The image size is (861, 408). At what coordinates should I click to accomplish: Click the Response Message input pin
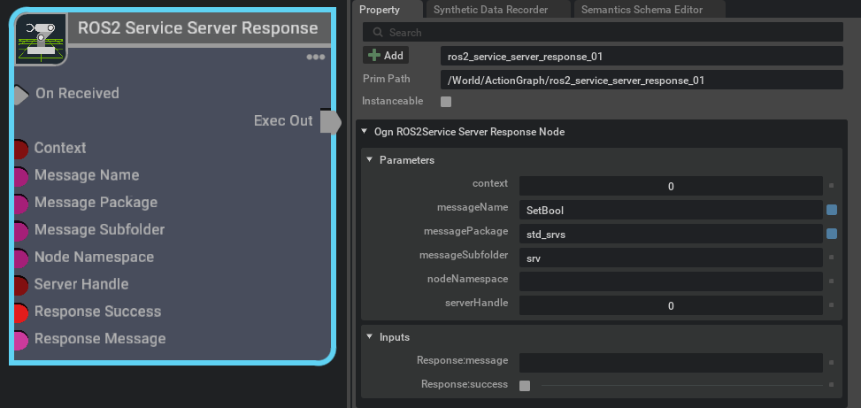click(x=20, y=340)
